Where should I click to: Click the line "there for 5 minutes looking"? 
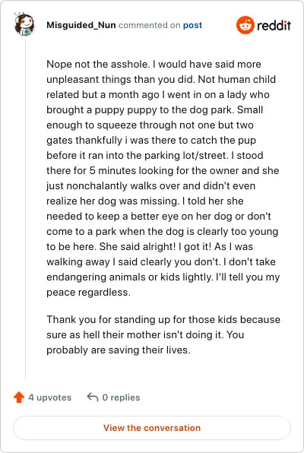click(x=163, y=170)
